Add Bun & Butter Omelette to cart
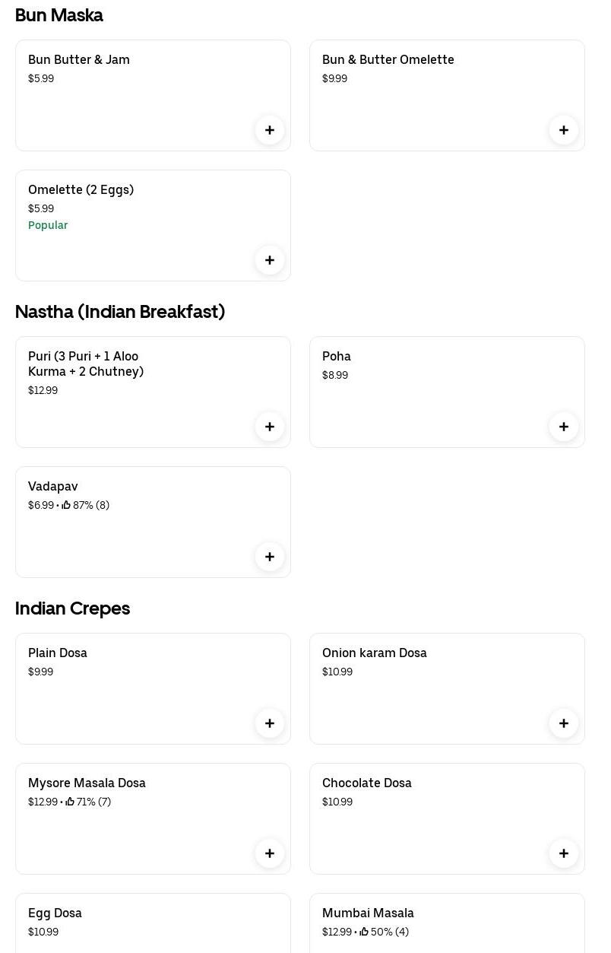Image resolution: width=611 pixels, height=953 pixels. point(564,130)
